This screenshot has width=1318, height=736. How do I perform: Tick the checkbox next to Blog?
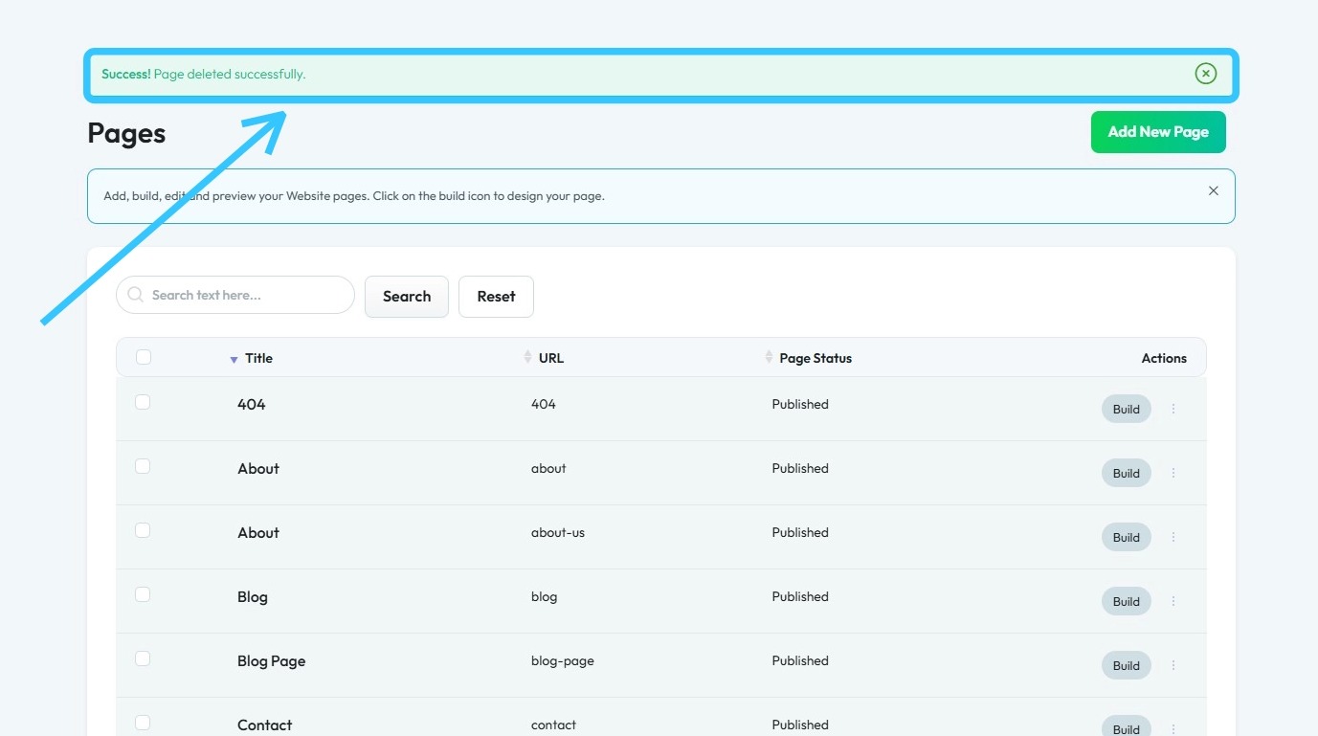tap(143, 594)
